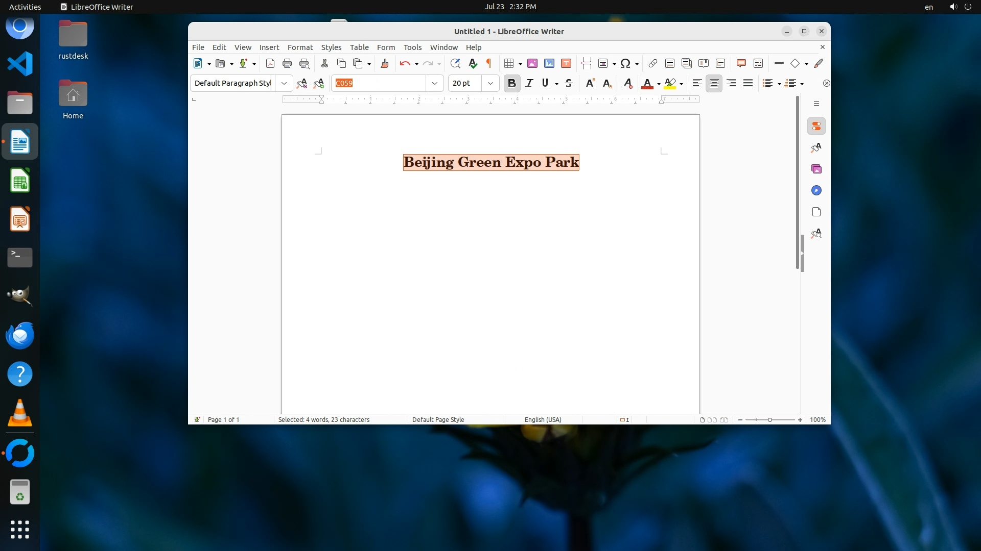Toggle Italic formatting
Viewport: 981px width, 551px height.
pos(529,83)
